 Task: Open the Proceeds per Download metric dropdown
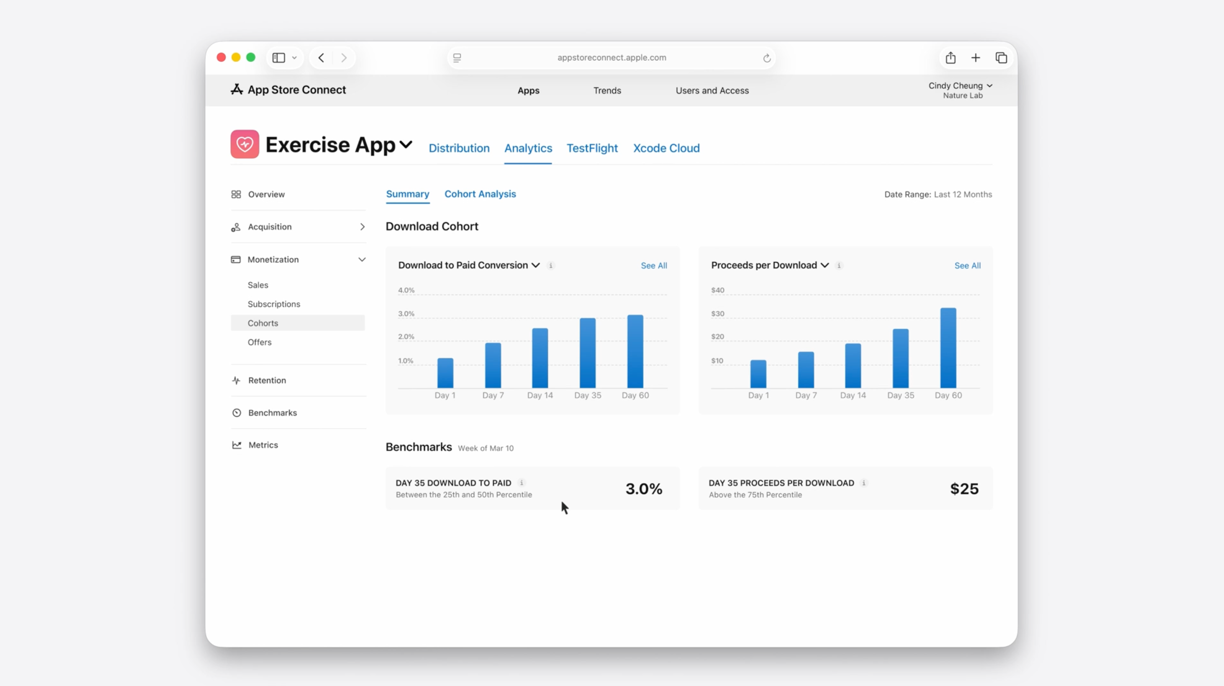(824, 265)
